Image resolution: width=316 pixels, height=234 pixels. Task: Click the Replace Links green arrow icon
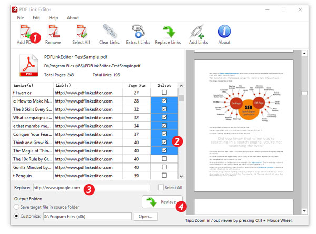pyautogui.click(x=168, y=33)
